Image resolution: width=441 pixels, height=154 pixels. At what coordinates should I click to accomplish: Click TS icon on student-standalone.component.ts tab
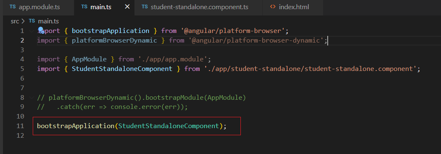pyautogui.click(x=145, y=7)
